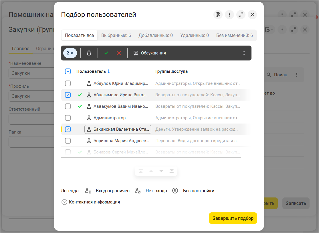
Task: Expand the Закупки window with the expand icon
Action: (x=293, y=30)
